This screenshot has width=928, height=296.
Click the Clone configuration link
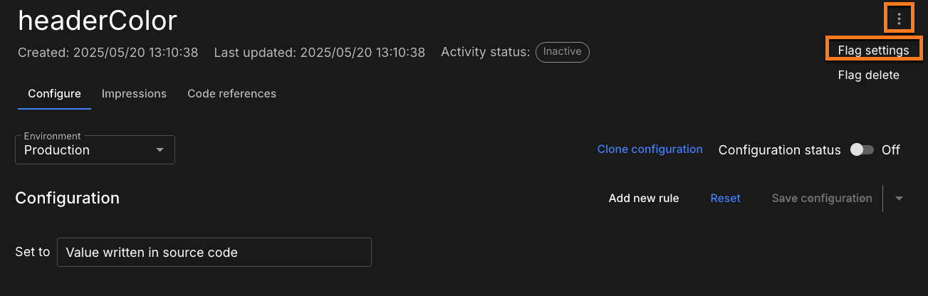click(x=650, y=149)
